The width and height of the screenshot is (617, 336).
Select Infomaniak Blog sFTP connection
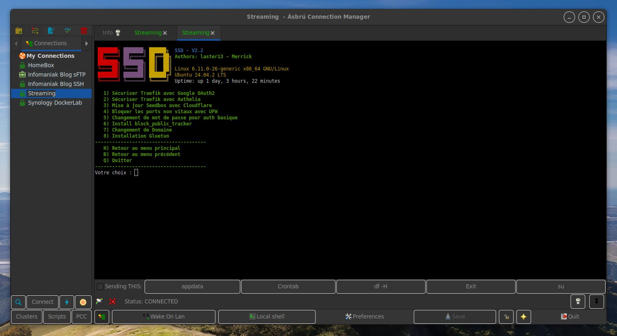(x=57, y=75)
